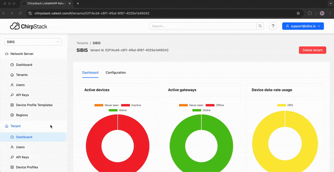
Task: Switch to the Configuration tab
Action: (116, 72)
